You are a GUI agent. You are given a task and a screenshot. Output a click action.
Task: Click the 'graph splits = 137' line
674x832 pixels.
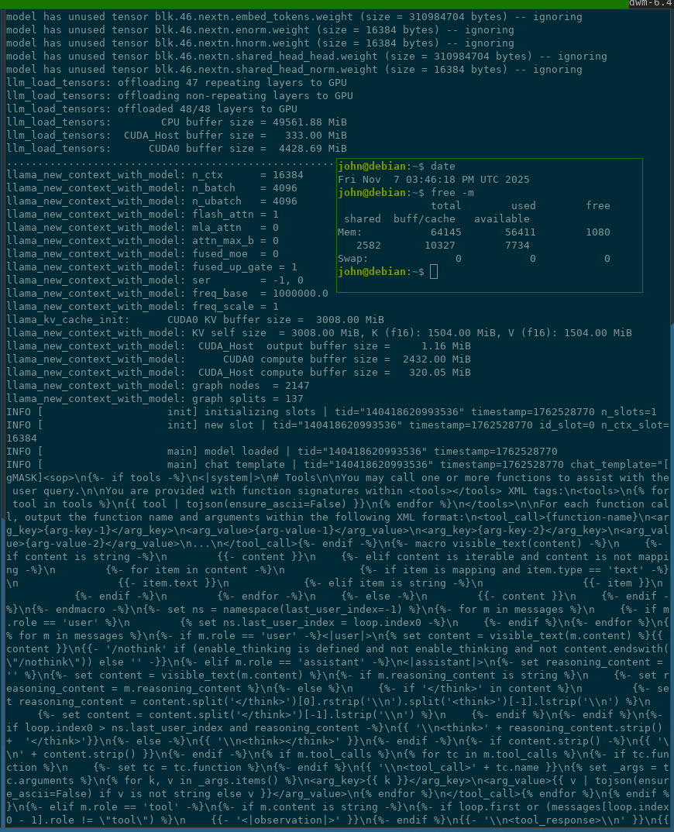click(x=155, y=398)
